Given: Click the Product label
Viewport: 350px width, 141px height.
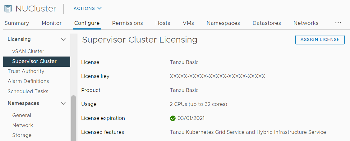Looking at the screenshot, I should click(x=91, y=90).
